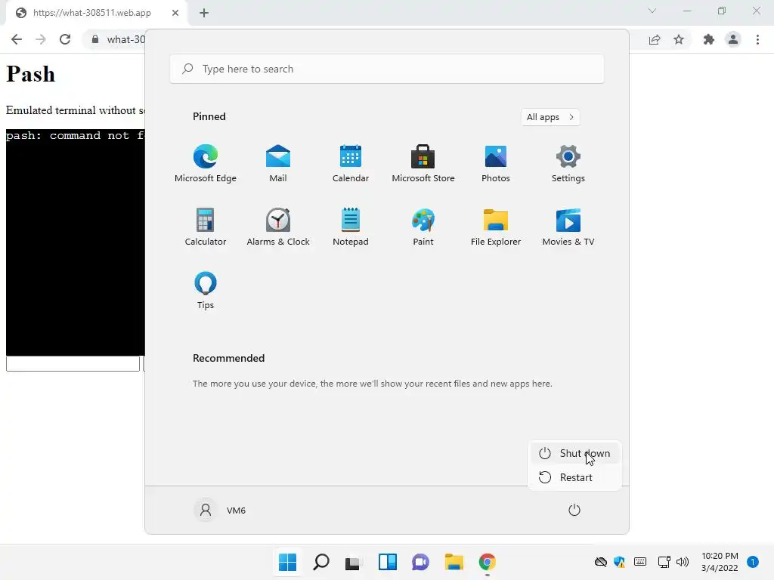The width and height of the screenshot is (774, 580).
Task: Go back in the Chrome browser
Action: (17, 39)
